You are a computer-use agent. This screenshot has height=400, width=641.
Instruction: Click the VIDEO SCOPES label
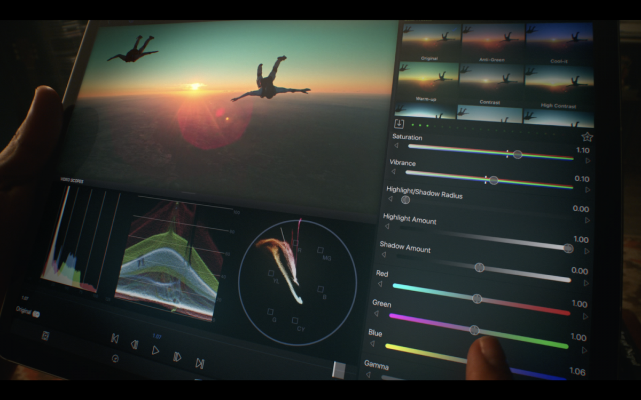pos(71,180)
